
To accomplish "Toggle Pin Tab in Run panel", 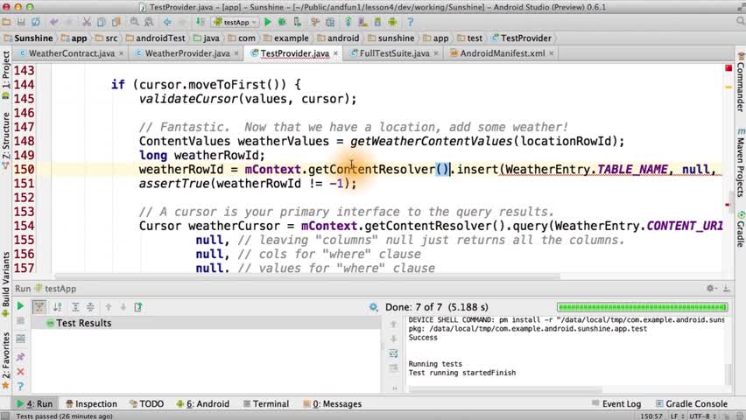I will coord(20,357).
